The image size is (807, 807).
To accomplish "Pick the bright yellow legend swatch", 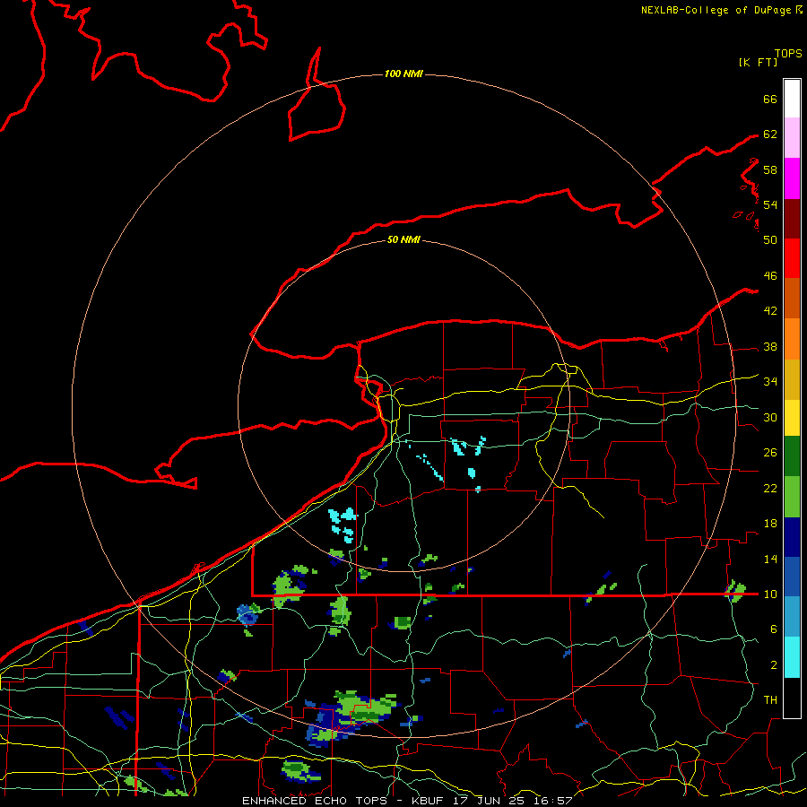I will [792, 418].
